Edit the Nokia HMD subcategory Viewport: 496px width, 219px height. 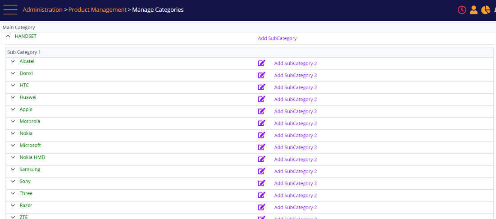(262, 160)
